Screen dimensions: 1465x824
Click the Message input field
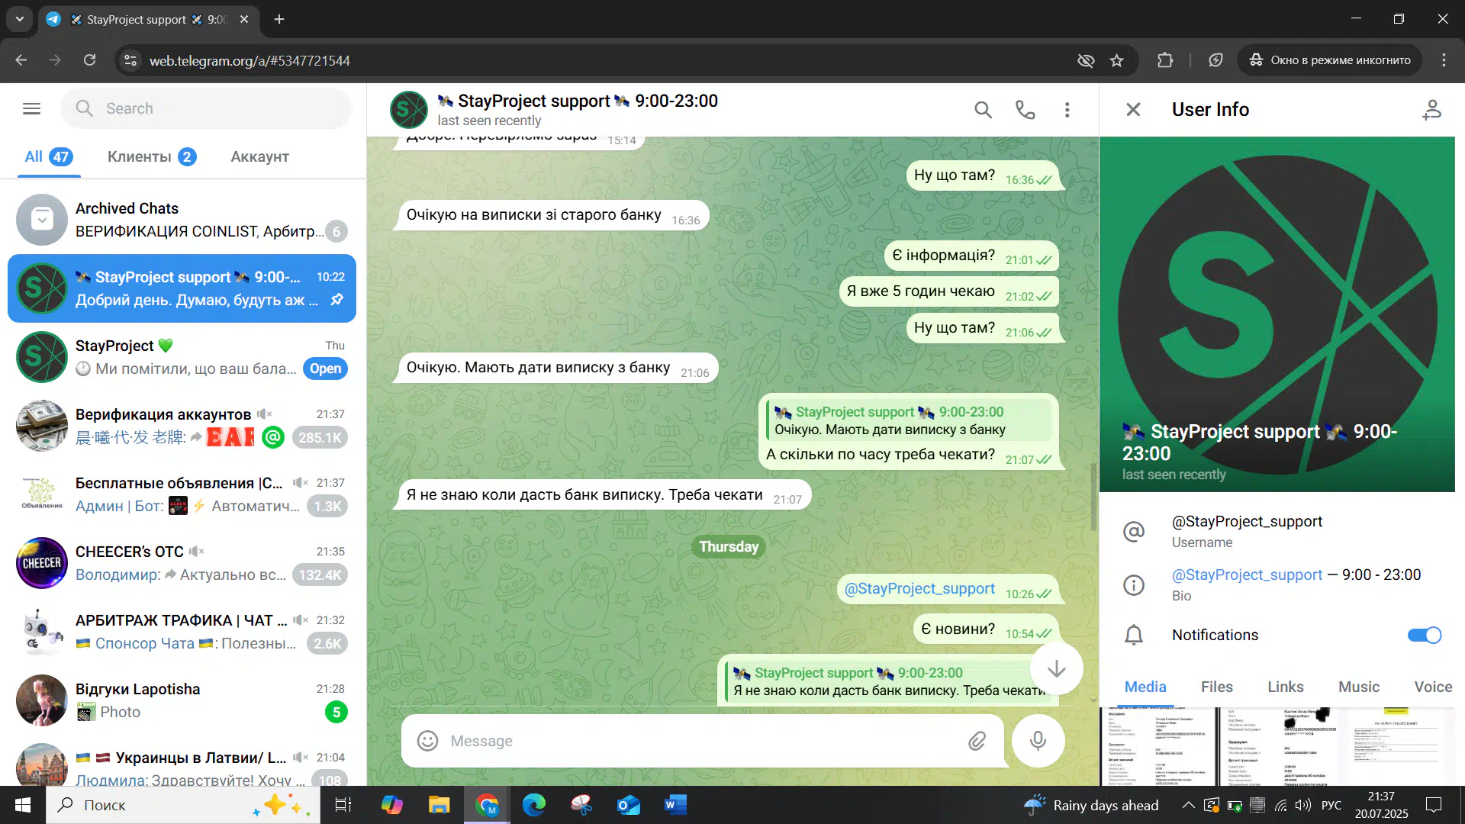click(x=702, y=741)
